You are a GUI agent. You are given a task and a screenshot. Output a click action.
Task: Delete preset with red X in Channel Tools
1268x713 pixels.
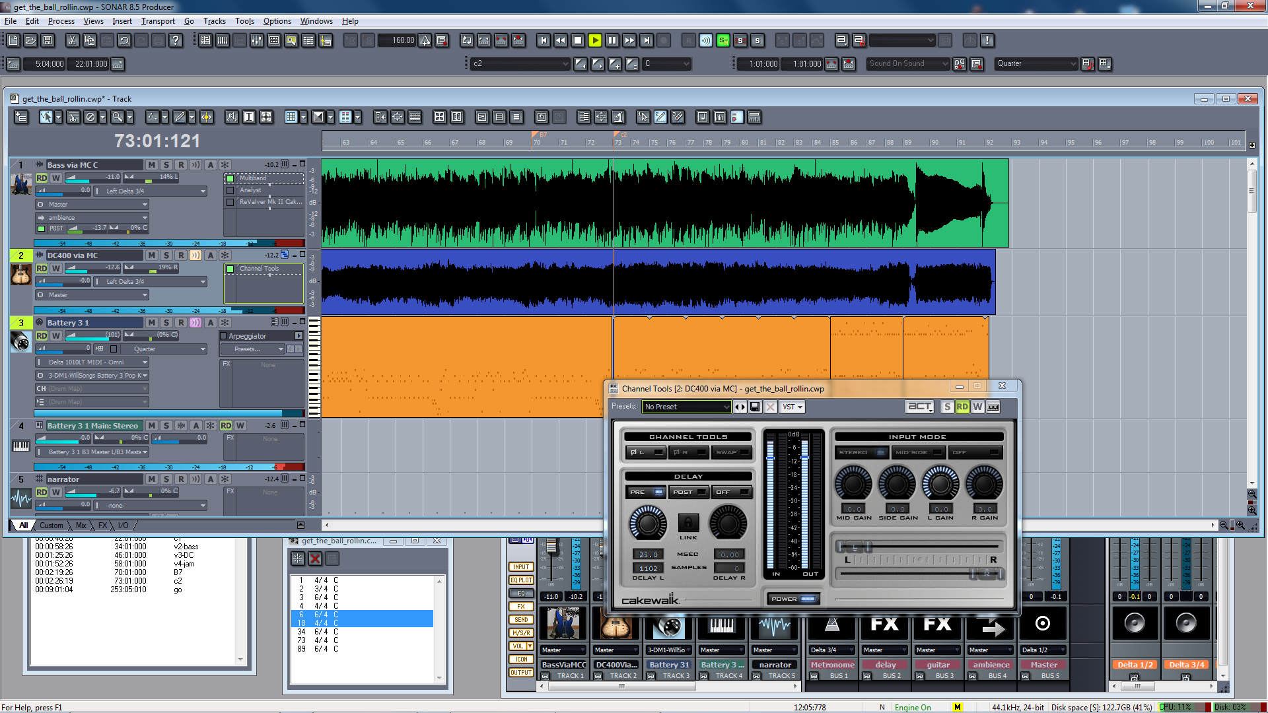(x=770, y=407)
